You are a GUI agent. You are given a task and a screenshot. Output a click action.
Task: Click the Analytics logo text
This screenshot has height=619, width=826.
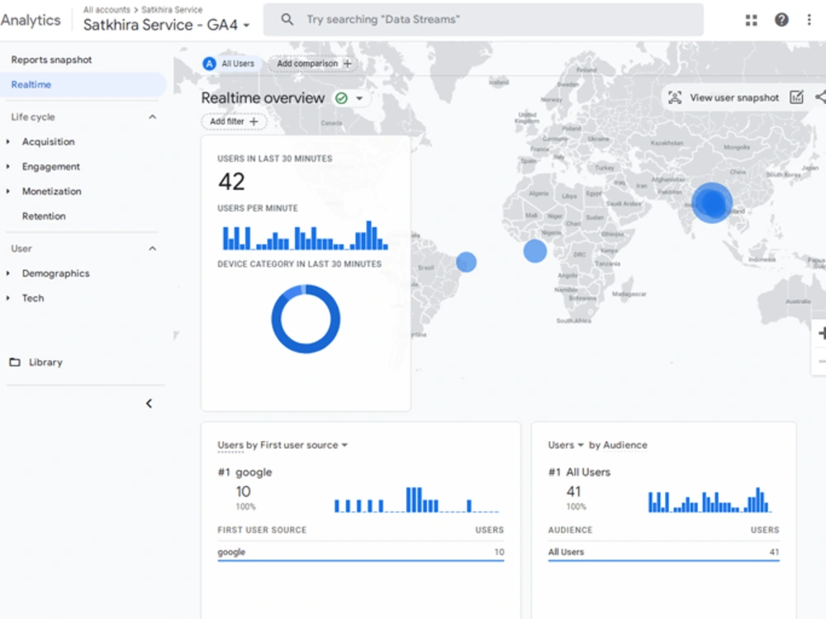31,20
